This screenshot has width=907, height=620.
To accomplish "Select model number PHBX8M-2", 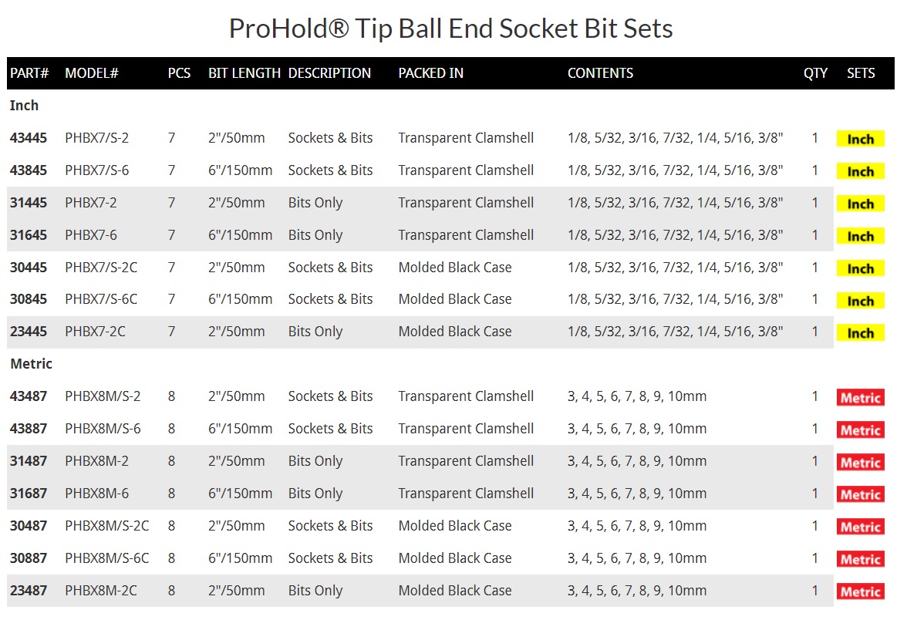I will pos(97,461).
